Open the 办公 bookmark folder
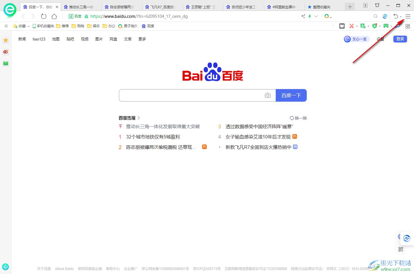The width and height of the screenshot is (414, 274). (x=109, y=26)
